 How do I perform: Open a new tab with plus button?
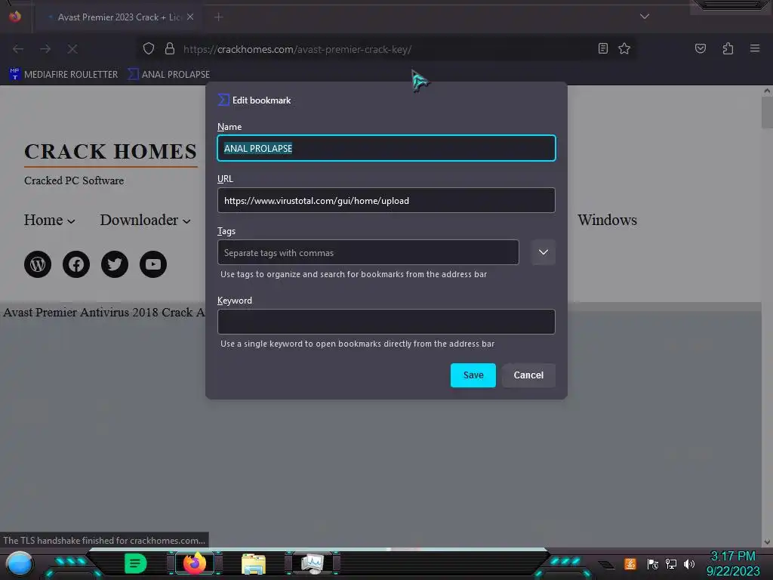(x=218, y=17)
